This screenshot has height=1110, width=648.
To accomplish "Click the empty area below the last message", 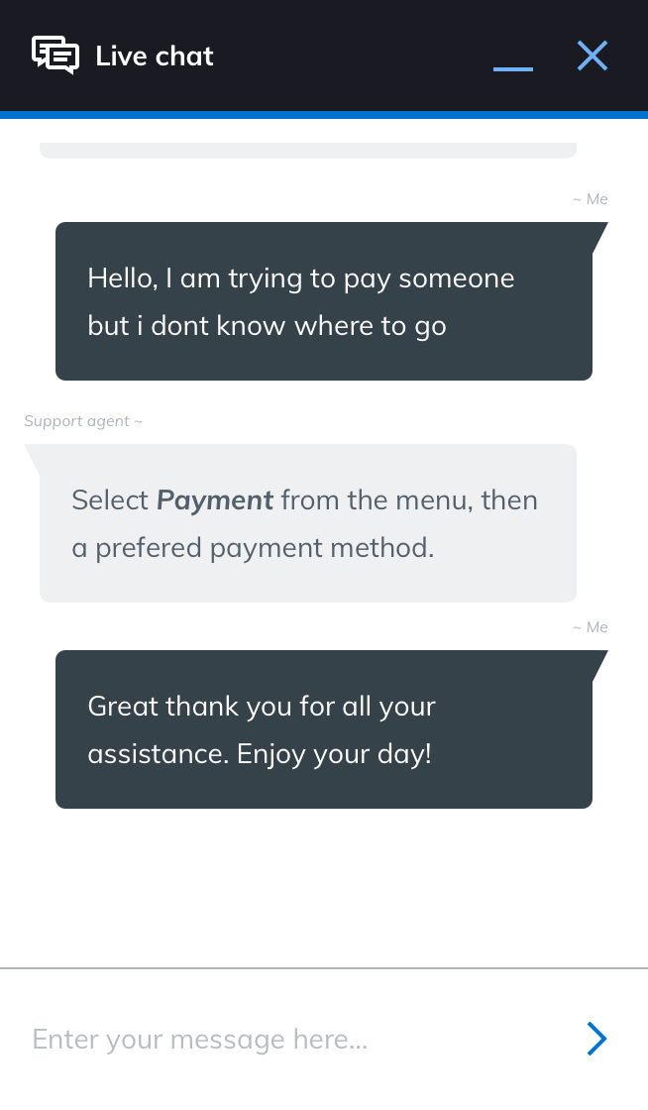I will pyautogui.click(x=323, y=887).
